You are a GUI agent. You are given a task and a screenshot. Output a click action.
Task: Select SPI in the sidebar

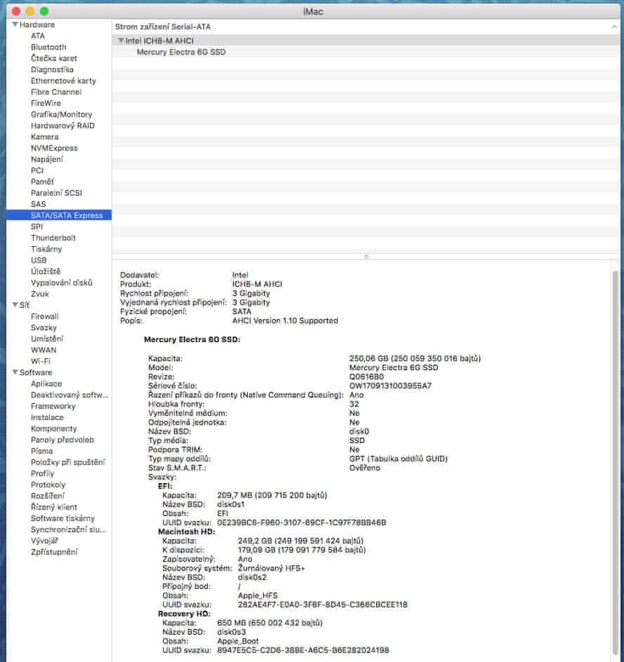click(x=36, y=227)
